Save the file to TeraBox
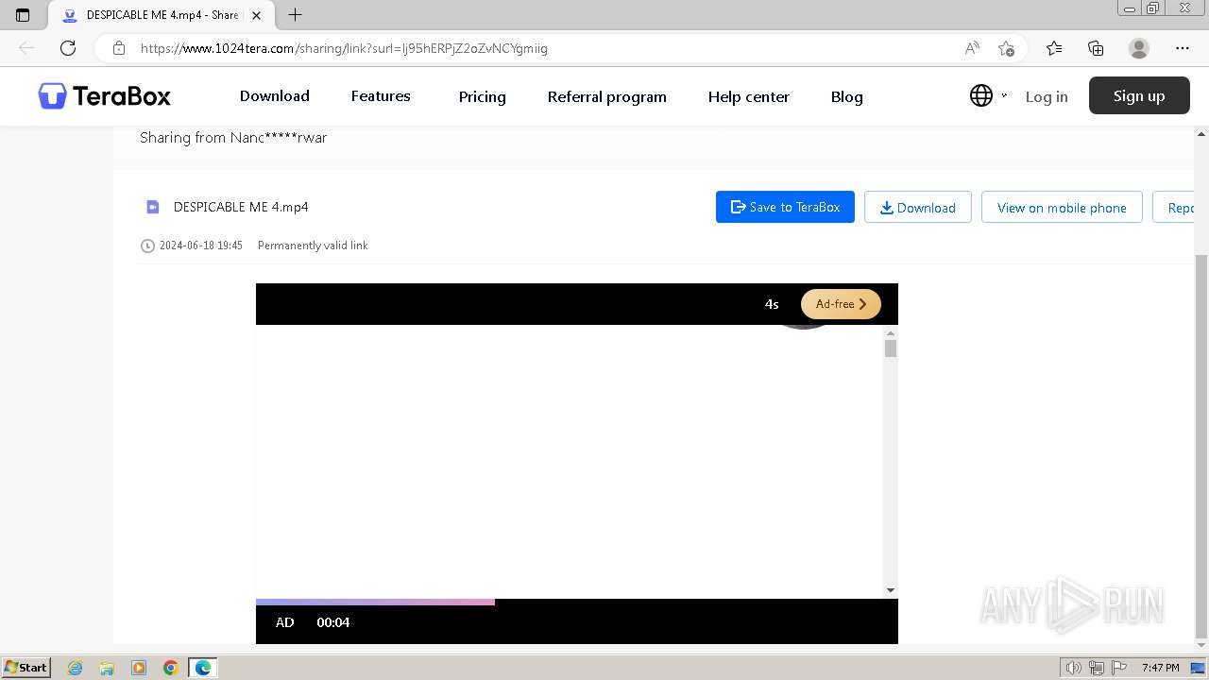1209x680 pixels. 785,207
